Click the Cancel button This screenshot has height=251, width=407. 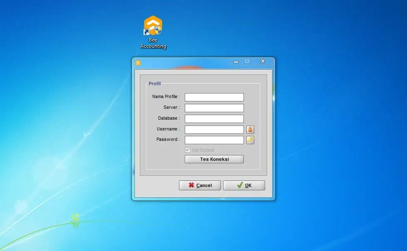click(x=200, y=185)
